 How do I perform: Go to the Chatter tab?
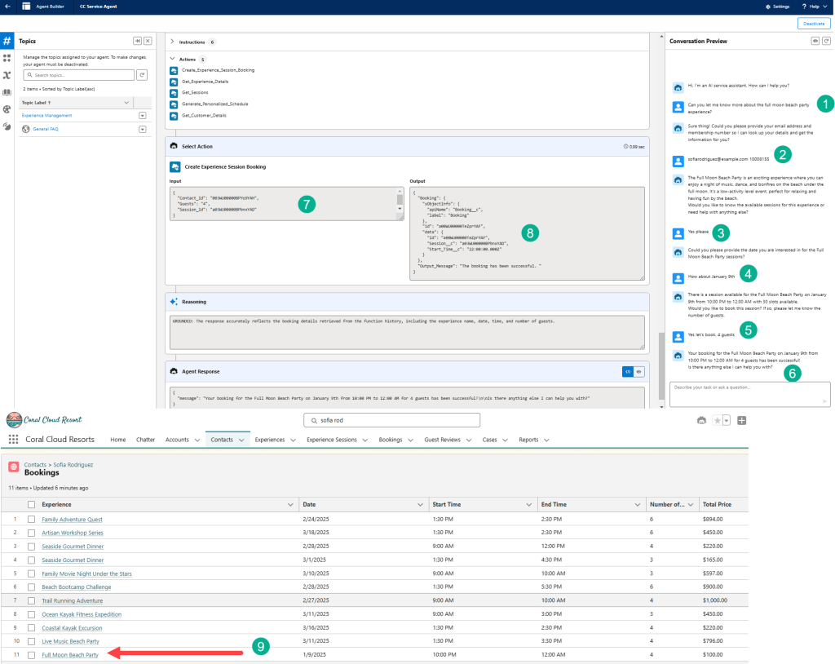tap(145, 440)
